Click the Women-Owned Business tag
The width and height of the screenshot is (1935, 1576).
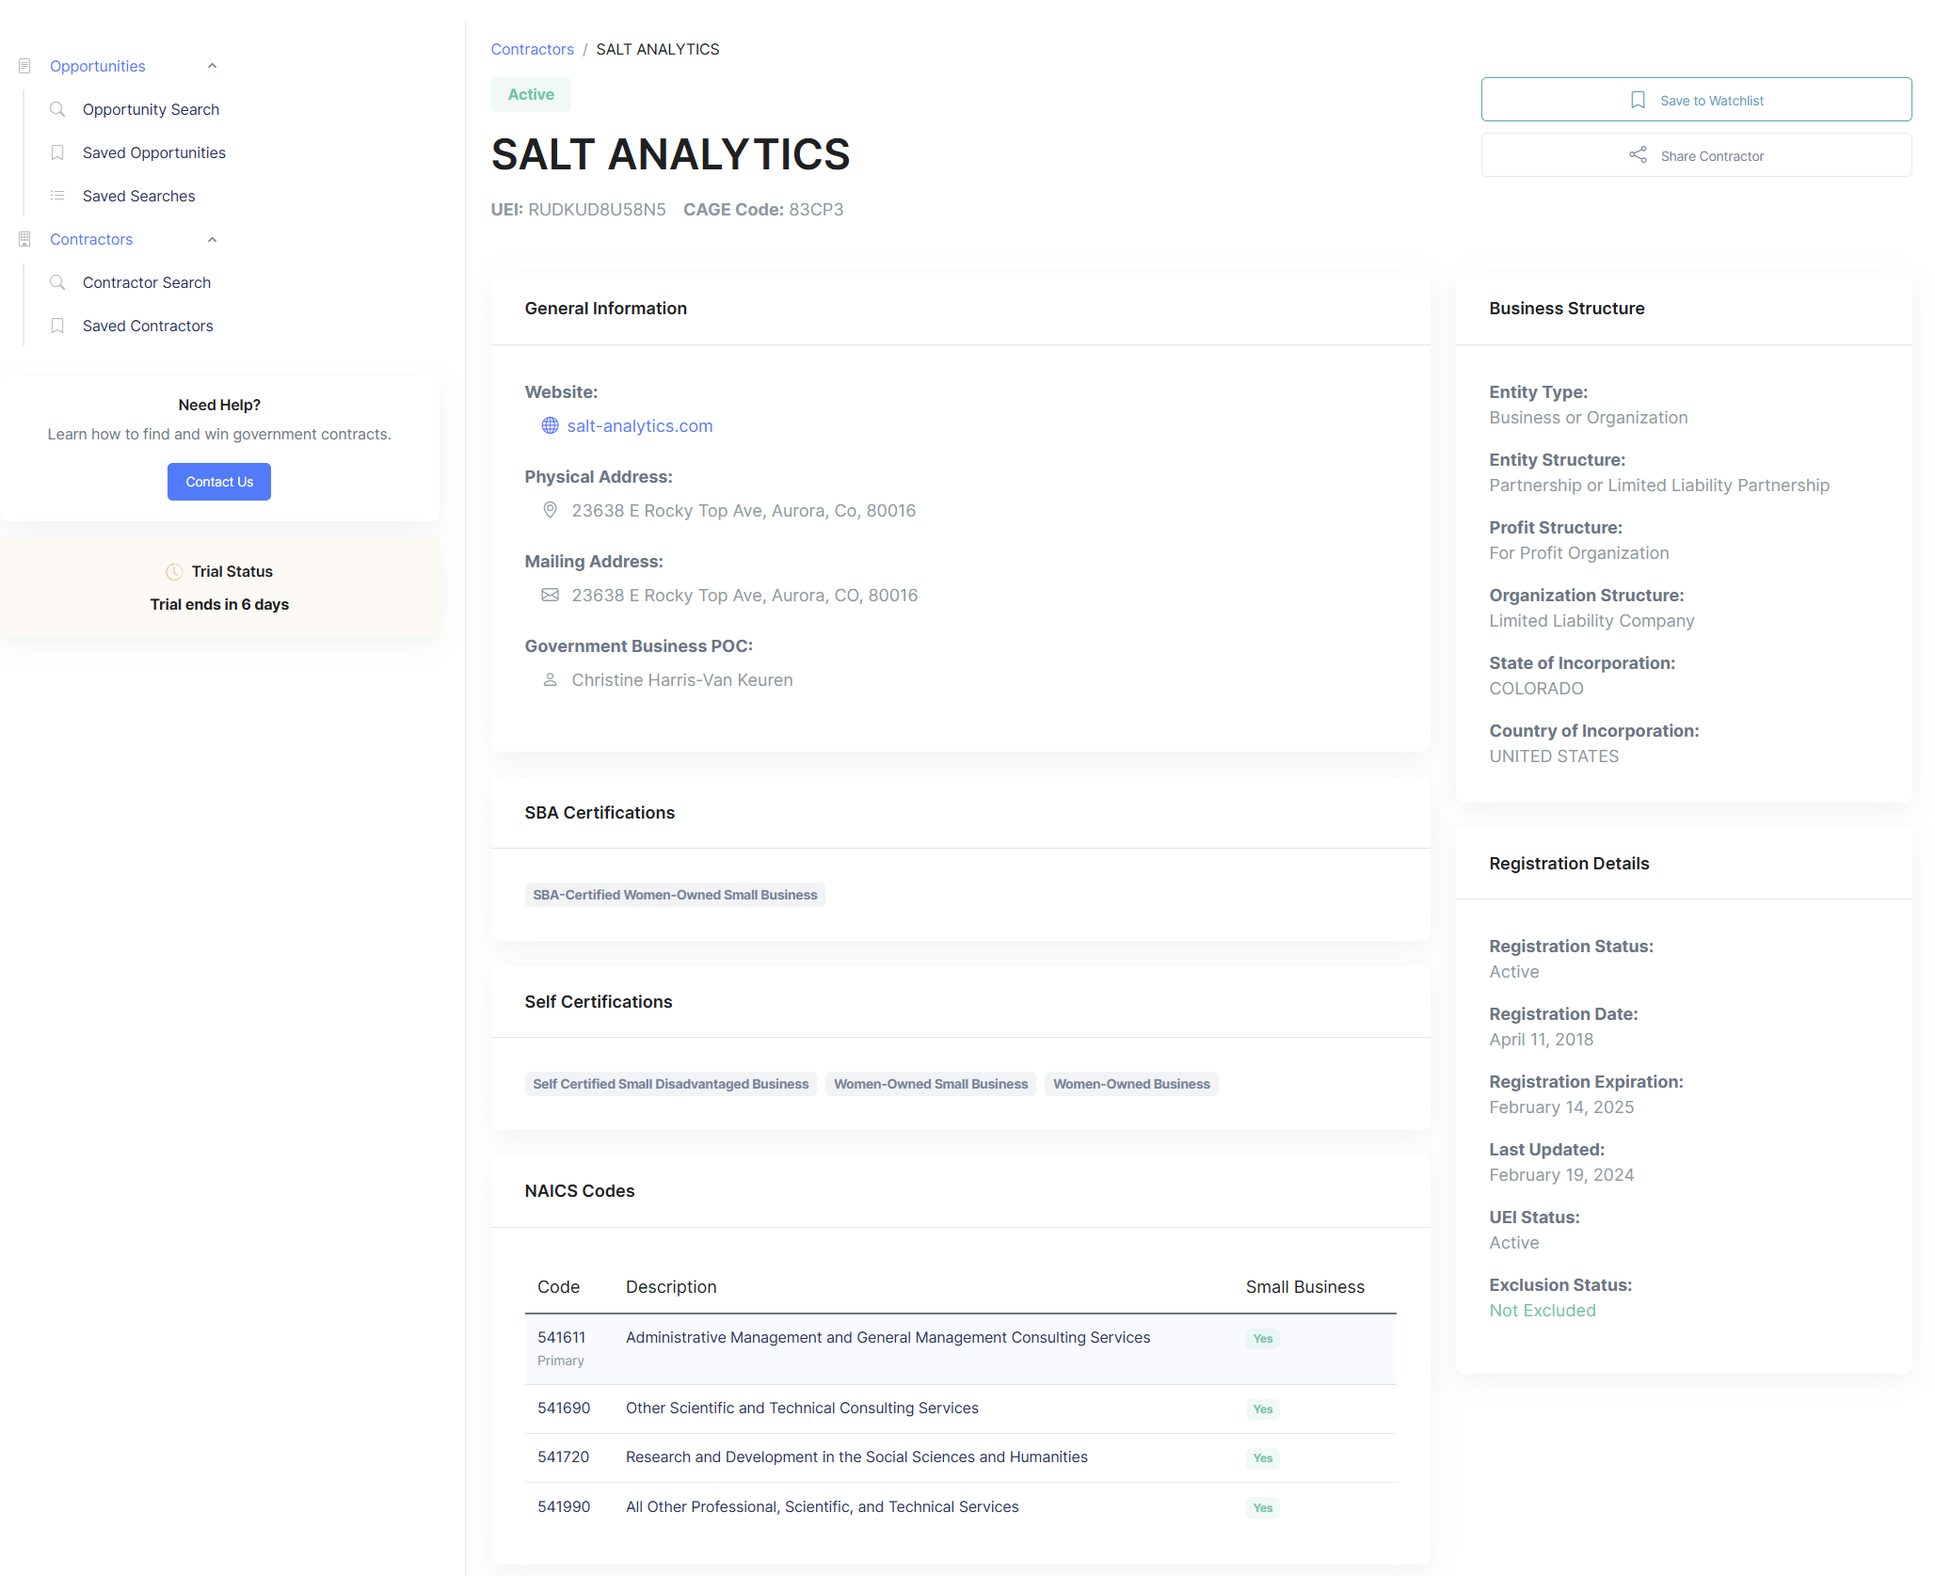tap(1131, 1084)
